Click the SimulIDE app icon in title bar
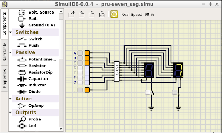Screen dimensions: 222x133 (x=5, y=4)
